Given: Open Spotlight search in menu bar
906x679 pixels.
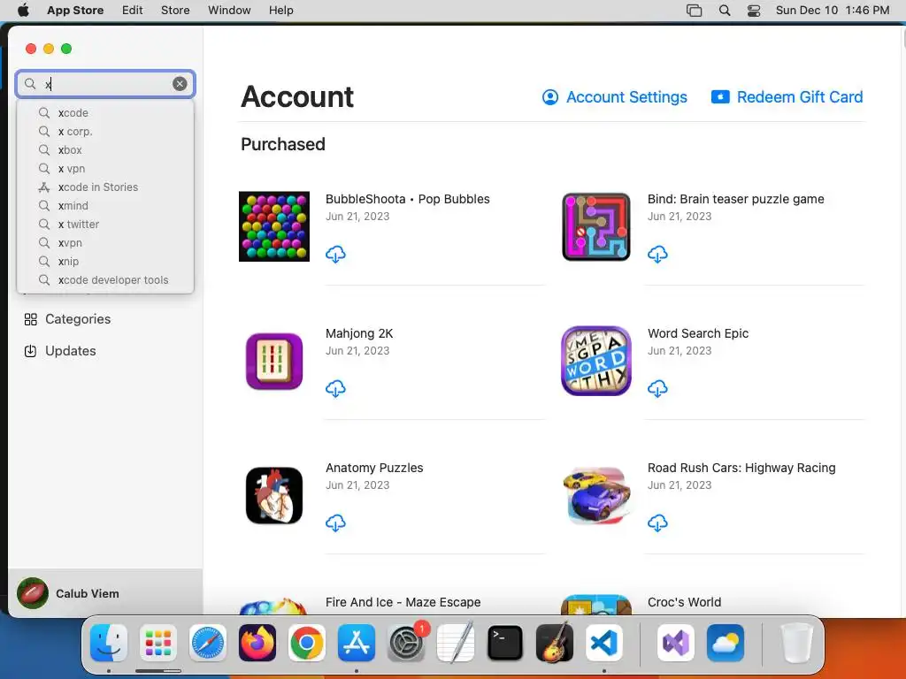Looking at the screenshot, I should pyautogui.click(x=725, y=11).
